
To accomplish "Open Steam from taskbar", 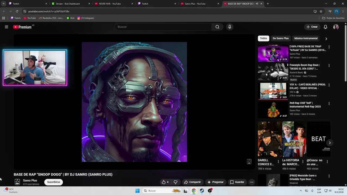I will 202,191.
